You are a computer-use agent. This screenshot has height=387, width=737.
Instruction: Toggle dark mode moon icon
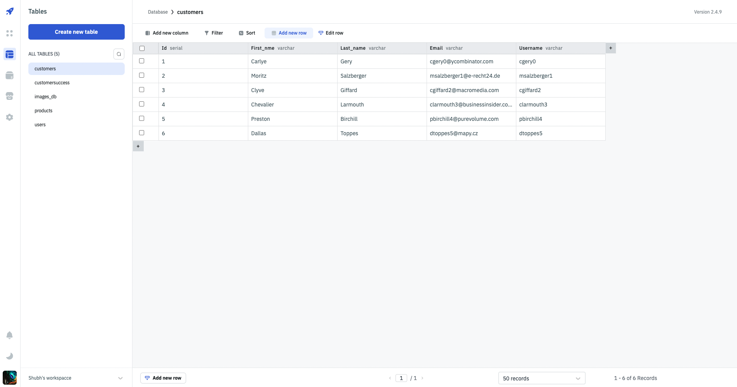coord(10,356)
